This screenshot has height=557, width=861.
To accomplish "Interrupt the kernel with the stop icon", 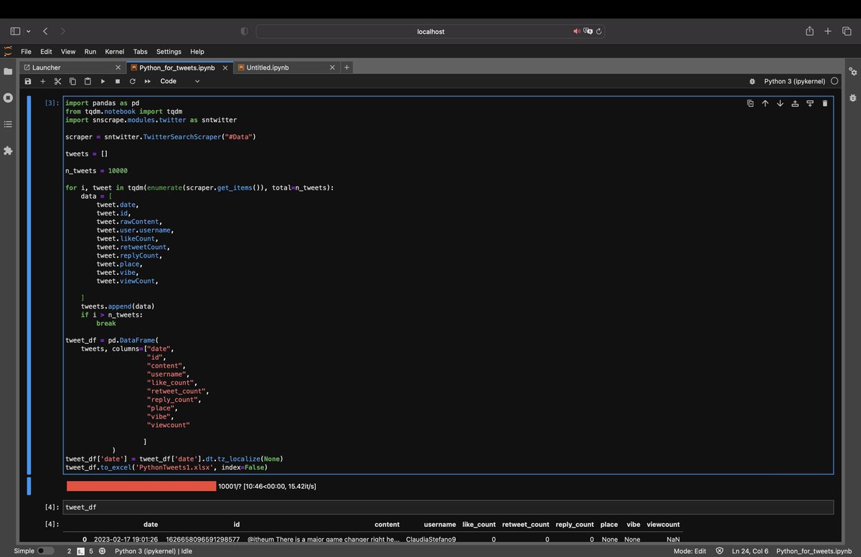I will 118,81.
